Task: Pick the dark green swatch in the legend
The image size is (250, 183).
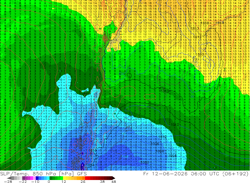Action: pyautogui.click(x=51, y=178)
